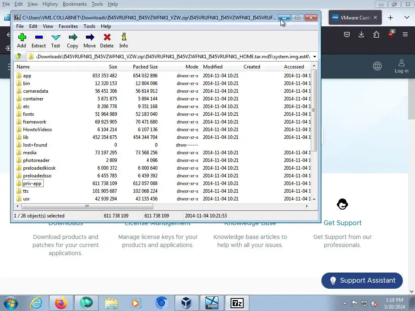Select the preloadedkiosk folder
The width and height of the screenshot is (415, 311).
coord(39,168)
